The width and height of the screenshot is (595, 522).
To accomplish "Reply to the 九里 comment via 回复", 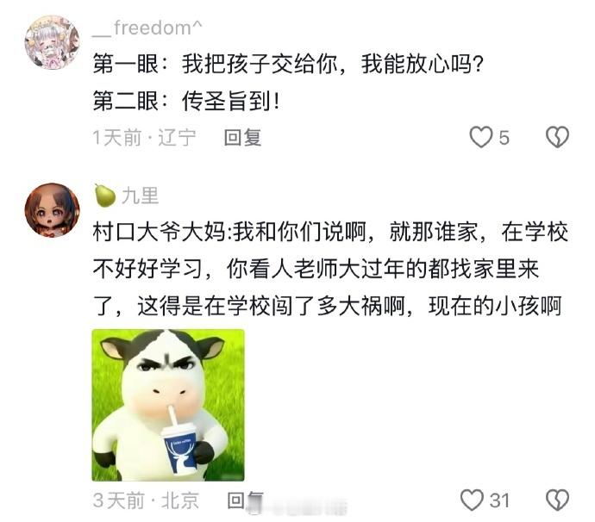I will pyautogui.click(x=245, y=500).
